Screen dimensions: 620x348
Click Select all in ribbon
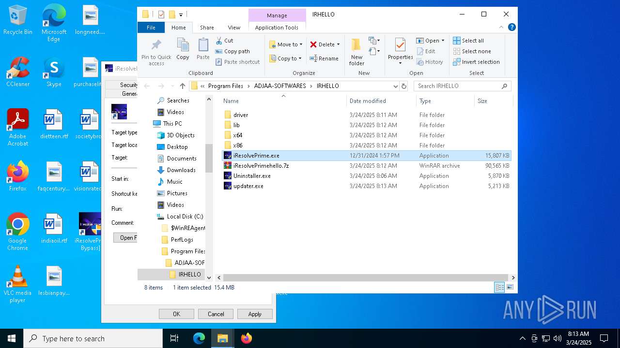[468, 41]
